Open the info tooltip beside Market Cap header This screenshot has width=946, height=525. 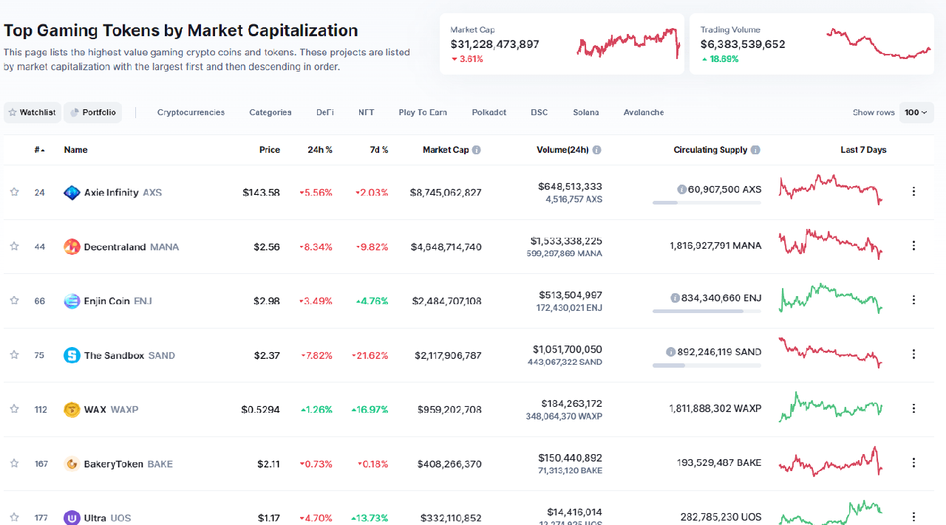click(x=476, y=149)
